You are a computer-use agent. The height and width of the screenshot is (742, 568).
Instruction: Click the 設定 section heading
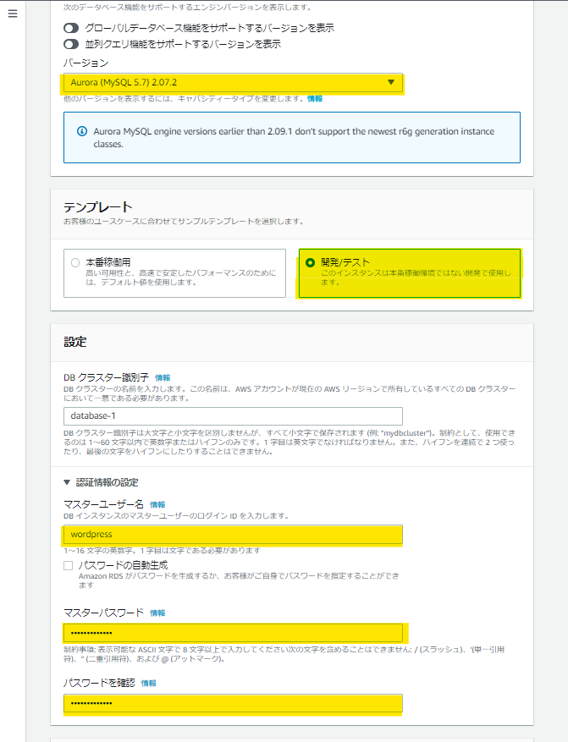click(75, 342)
